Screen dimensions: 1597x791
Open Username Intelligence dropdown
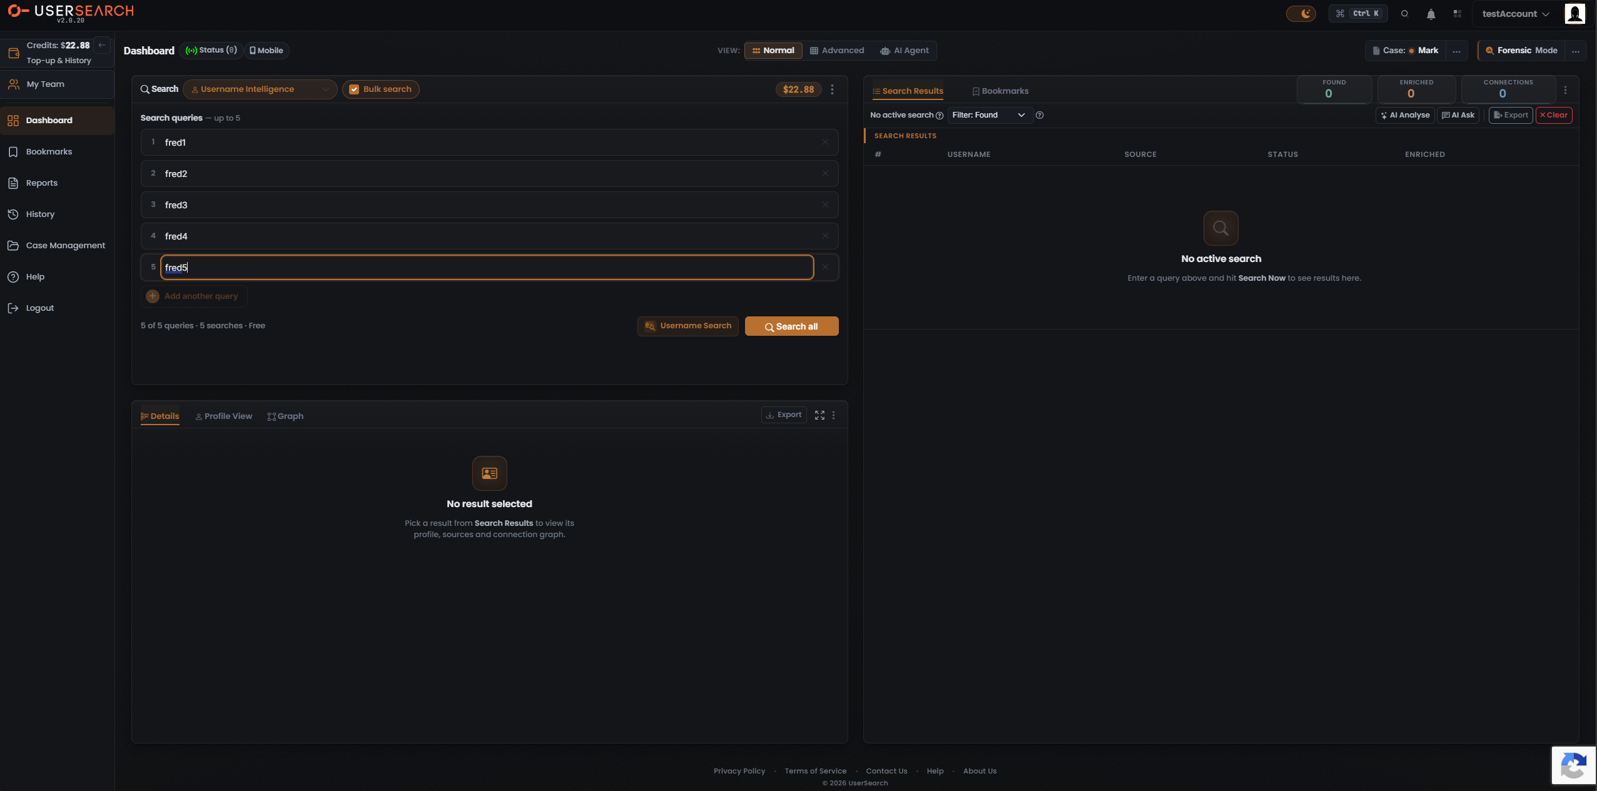point(260,89)
